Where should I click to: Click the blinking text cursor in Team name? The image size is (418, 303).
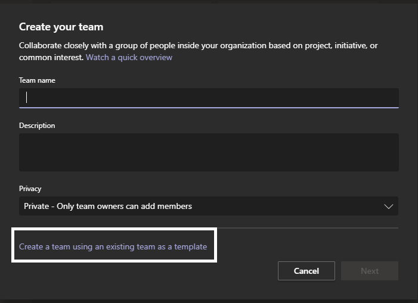pyautogui.click(x=26, y=97)
